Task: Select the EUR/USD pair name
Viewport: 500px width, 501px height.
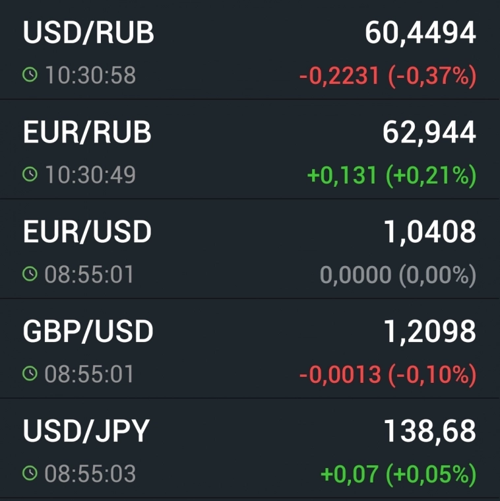Action: tap(87, 232)
